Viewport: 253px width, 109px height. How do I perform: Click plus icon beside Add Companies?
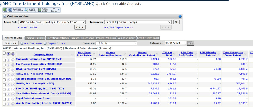(x=22, y=43)
